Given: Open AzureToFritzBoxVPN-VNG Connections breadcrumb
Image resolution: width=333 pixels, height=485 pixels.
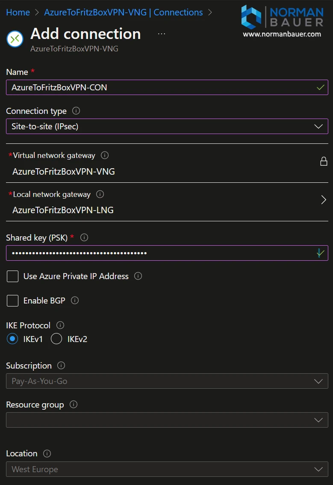Looking at the screenshot, I should pos(123,12).
